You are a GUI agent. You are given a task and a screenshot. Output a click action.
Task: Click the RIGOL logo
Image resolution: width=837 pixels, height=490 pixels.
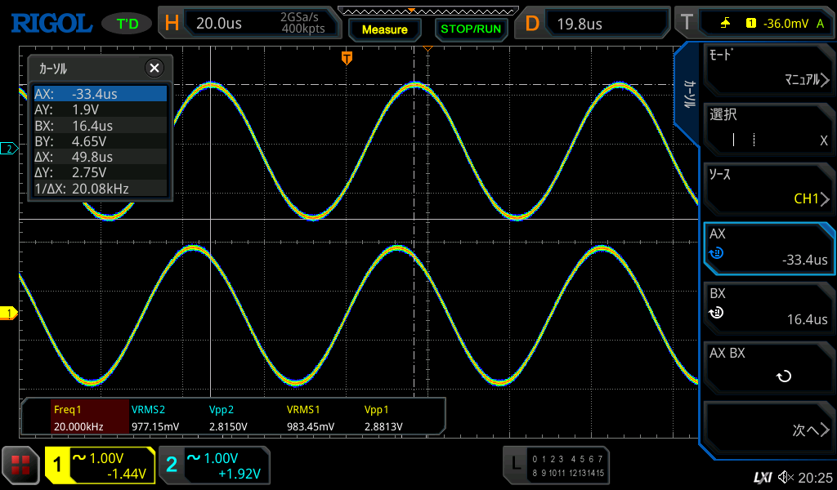pyautogui.click(x=51, y=23)
